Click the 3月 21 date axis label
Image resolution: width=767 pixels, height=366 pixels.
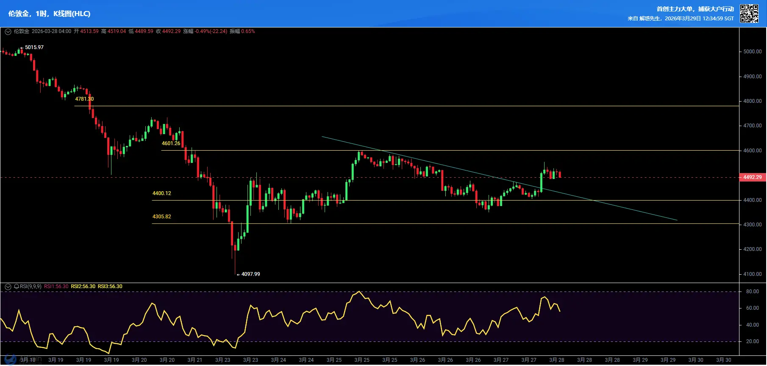click(x=195, y=360)
